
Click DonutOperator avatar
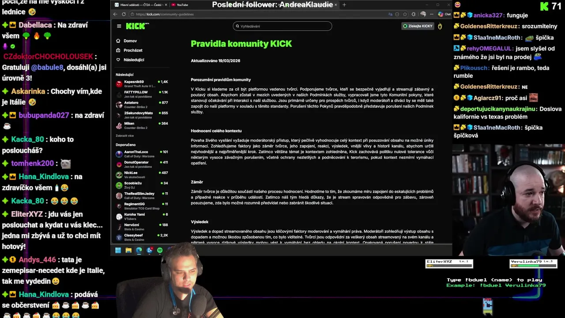click(119, 164)
